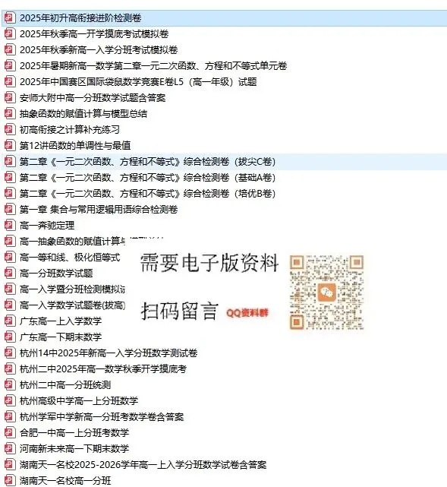This screenshot has width=447, height=487.
Task: Click the orange WeChat QR code image
Action: coord(326,293)
